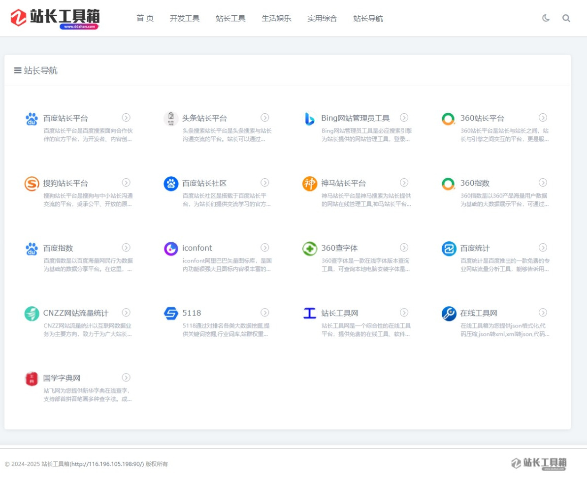
Task: Click arrow button on 5118 card
Action: coord(265,313)
